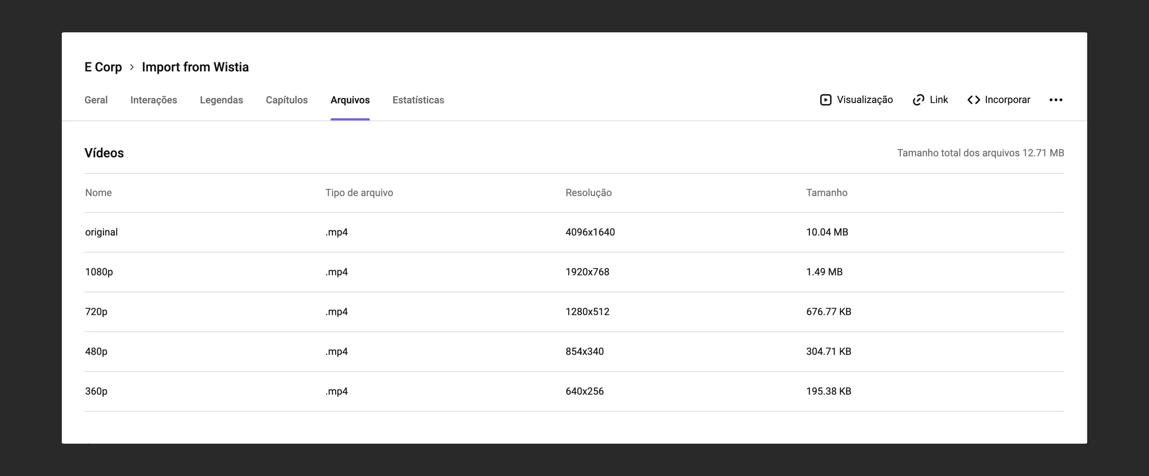Click the Nome column header

(x=98, y=193)
